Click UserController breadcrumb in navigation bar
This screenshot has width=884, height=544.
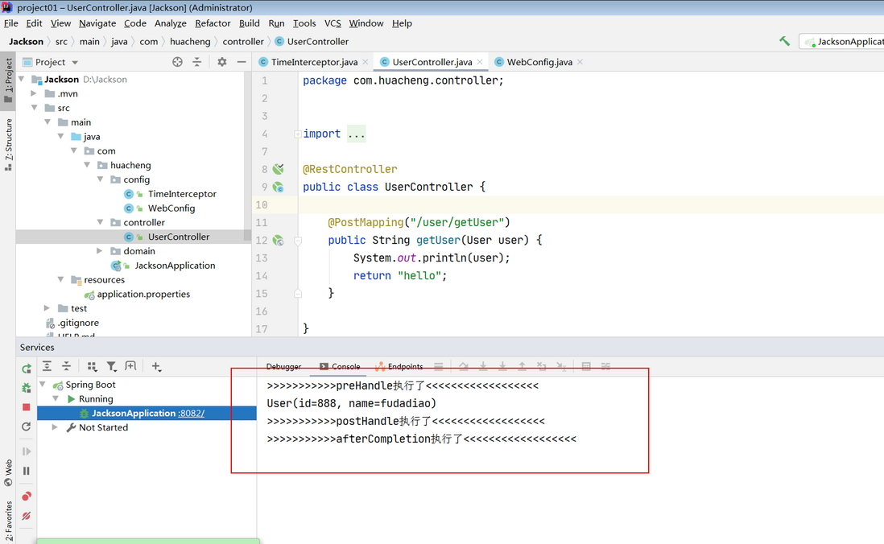[x=312, y=42]
